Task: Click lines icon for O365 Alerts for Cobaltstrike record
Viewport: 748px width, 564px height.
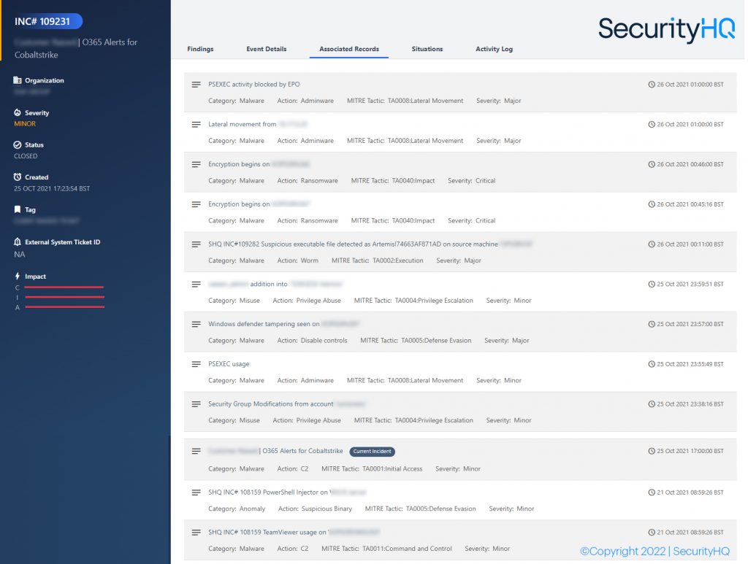Action: tap(196, 451)
